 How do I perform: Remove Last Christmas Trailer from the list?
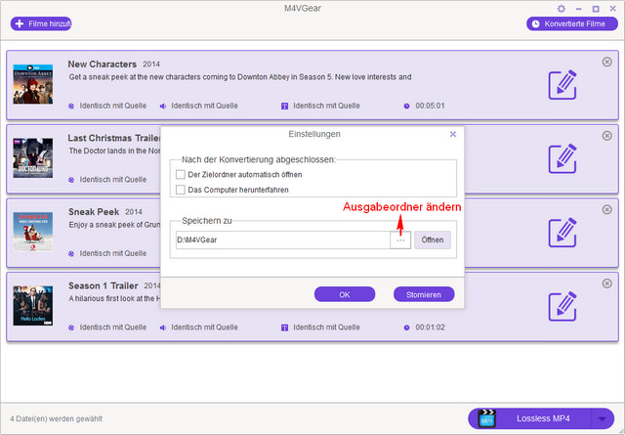(x=606, y=136)
